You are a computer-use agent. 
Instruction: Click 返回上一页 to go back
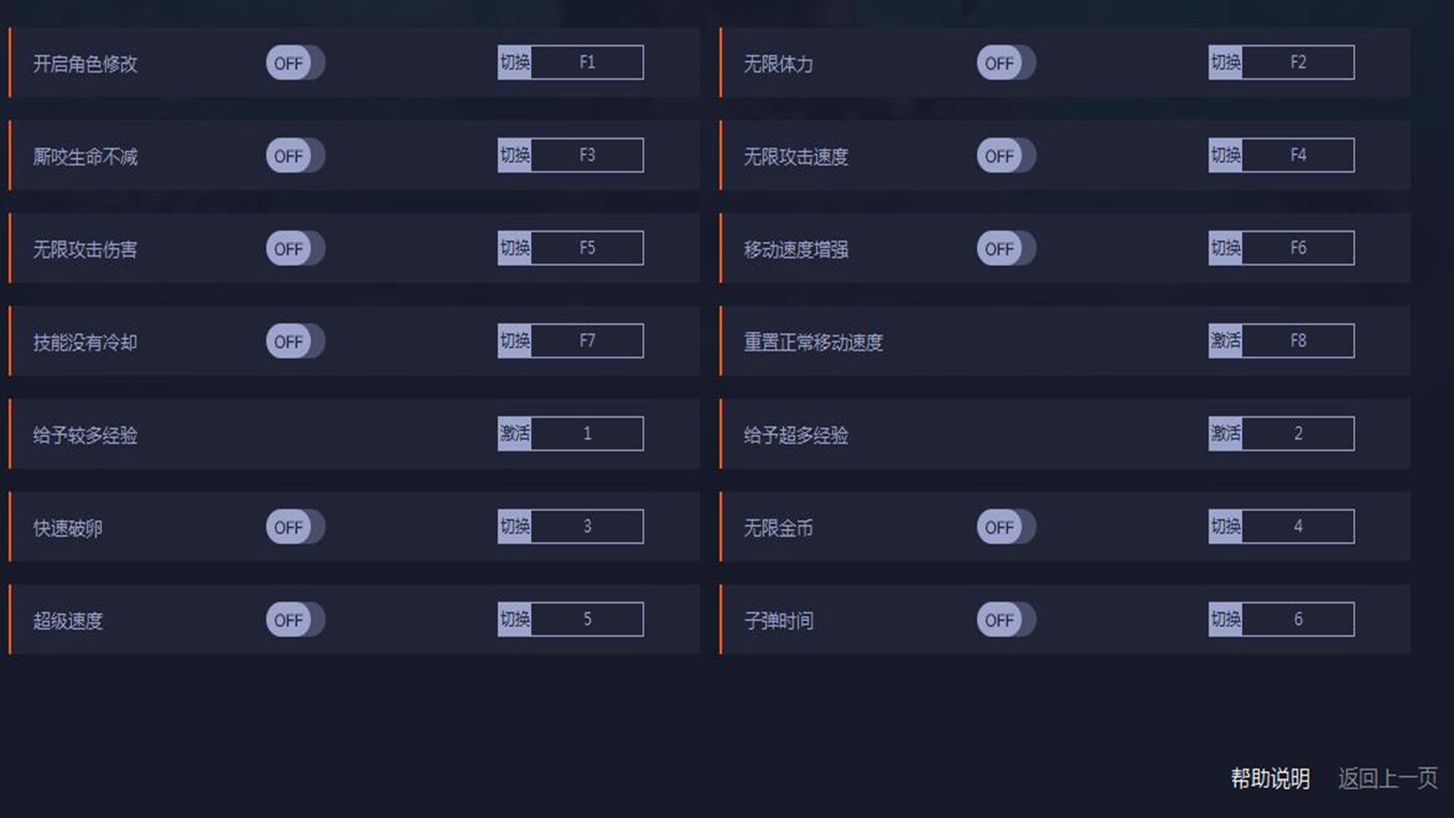(x=1387, y=778)
